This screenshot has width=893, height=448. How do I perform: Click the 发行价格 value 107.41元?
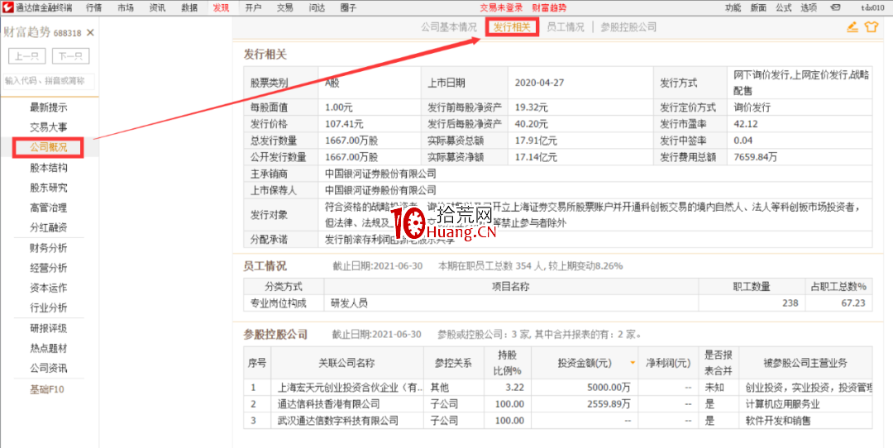344,123
